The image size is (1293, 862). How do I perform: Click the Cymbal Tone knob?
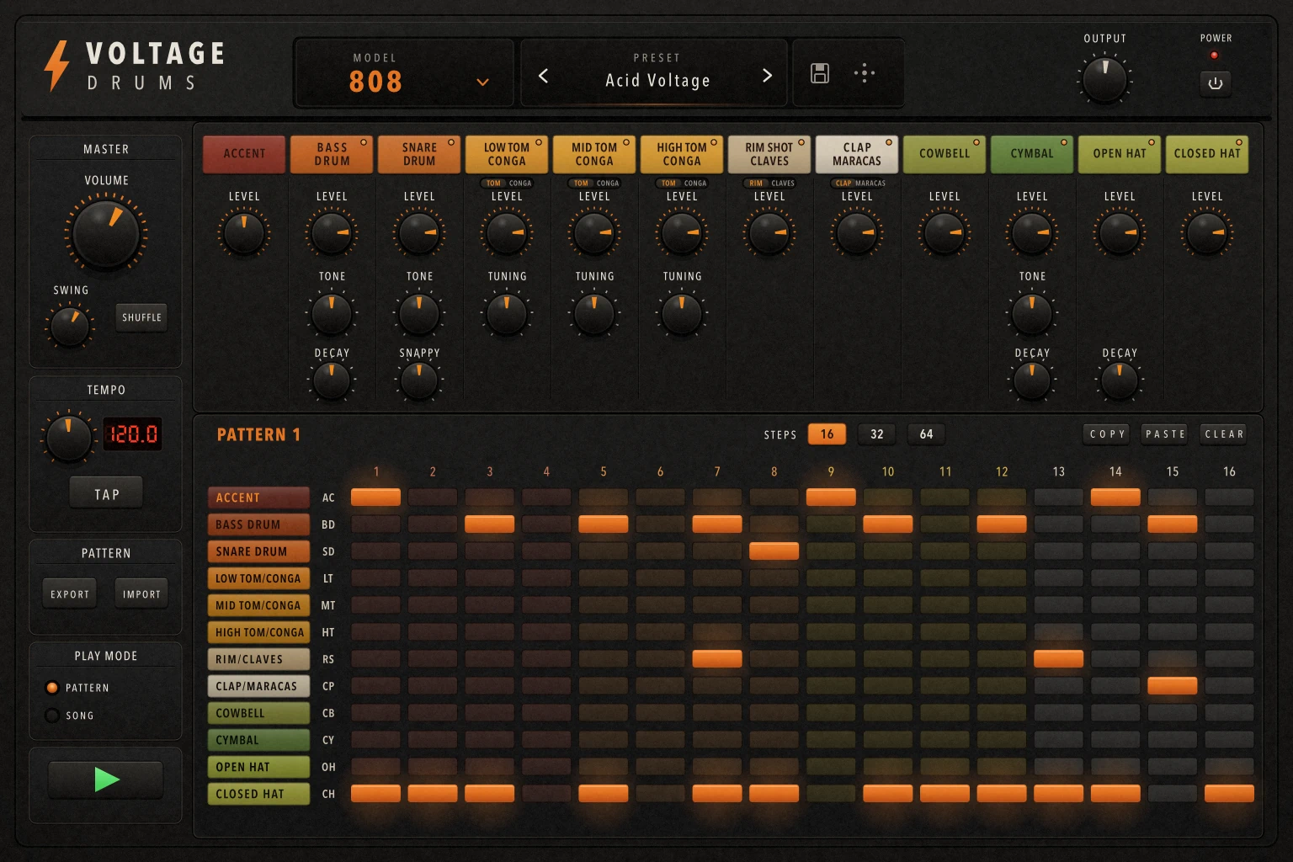(1032, 313)
